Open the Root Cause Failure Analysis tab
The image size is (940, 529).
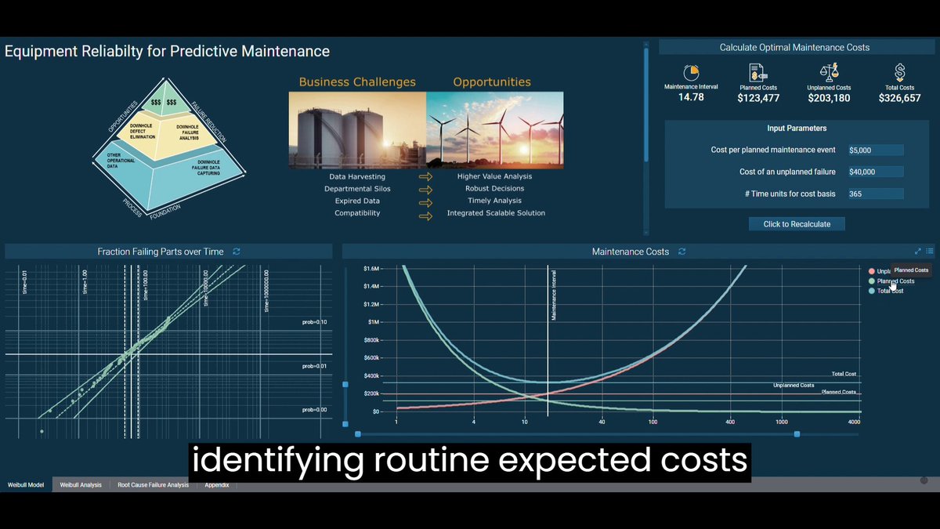(154, 485)
